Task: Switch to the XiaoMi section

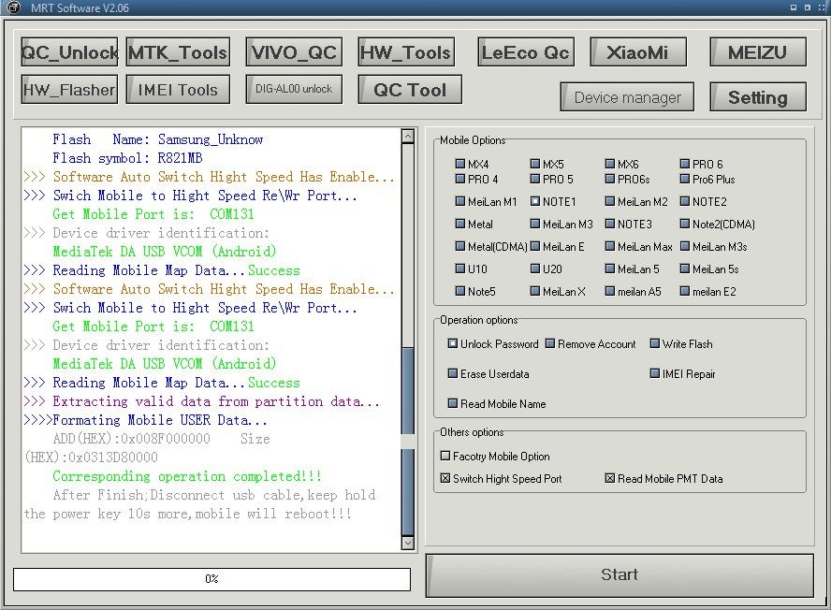Action: pyautogui.click(x=637, y=52)
